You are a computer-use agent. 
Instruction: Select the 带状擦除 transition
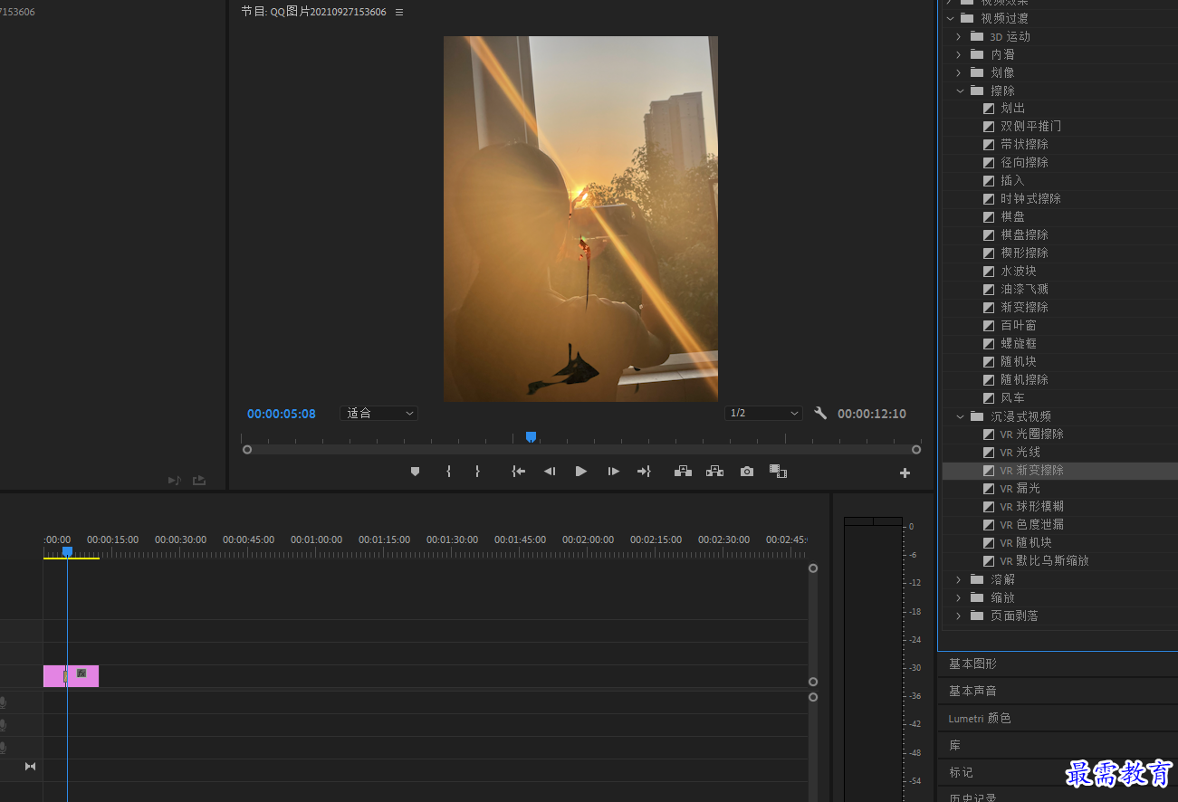click(1024, 144)
